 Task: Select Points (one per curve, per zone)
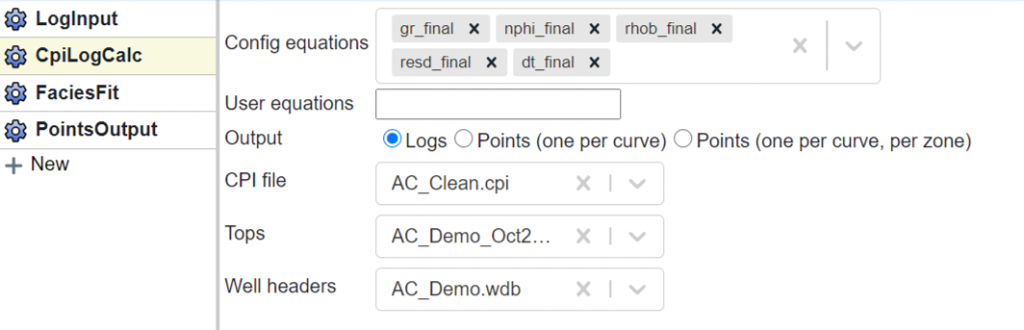pos(683,139)
